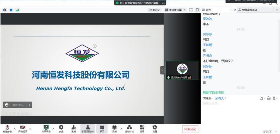Viewport: 280px width, 134px height.
Task: Unmute microphone with 解除静音 icon
Action: (7, 129)
